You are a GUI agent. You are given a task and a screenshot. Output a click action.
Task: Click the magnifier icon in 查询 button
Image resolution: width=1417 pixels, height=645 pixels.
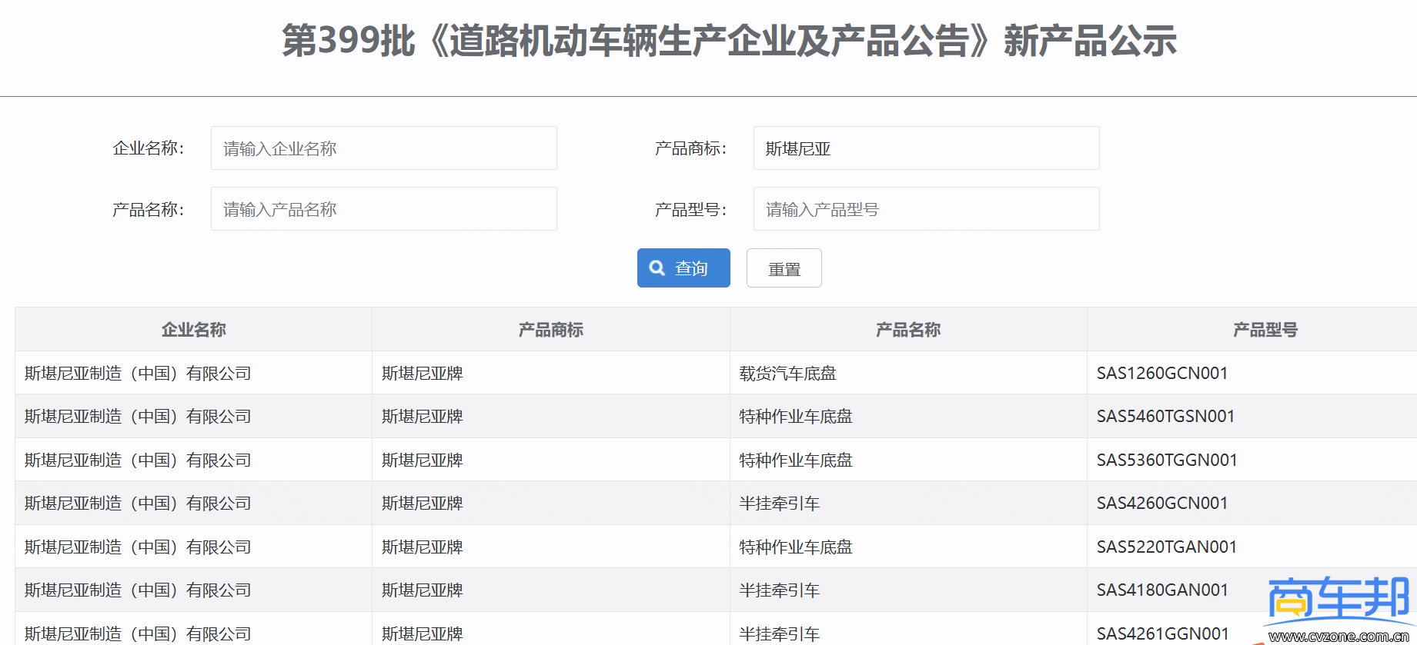click(x=657, y=268)
